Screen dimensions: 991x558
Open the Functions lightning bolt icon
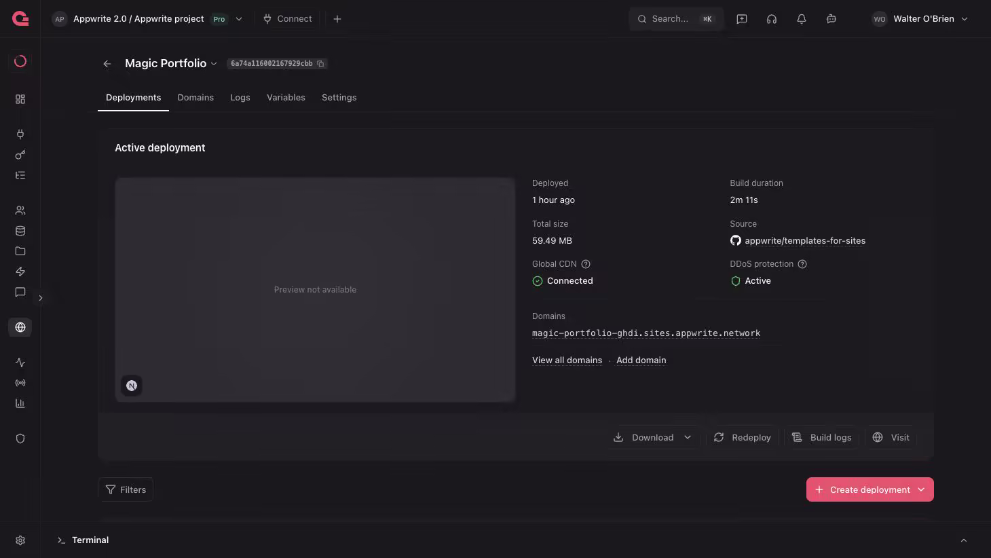coord(20,272)
